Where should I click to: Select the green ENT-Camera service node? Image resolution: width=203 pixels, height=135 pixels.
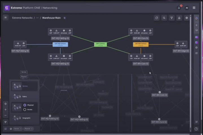click(101, 44)
